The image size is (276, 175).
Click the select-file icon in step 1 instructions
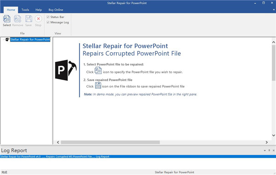tap(98, 71)
